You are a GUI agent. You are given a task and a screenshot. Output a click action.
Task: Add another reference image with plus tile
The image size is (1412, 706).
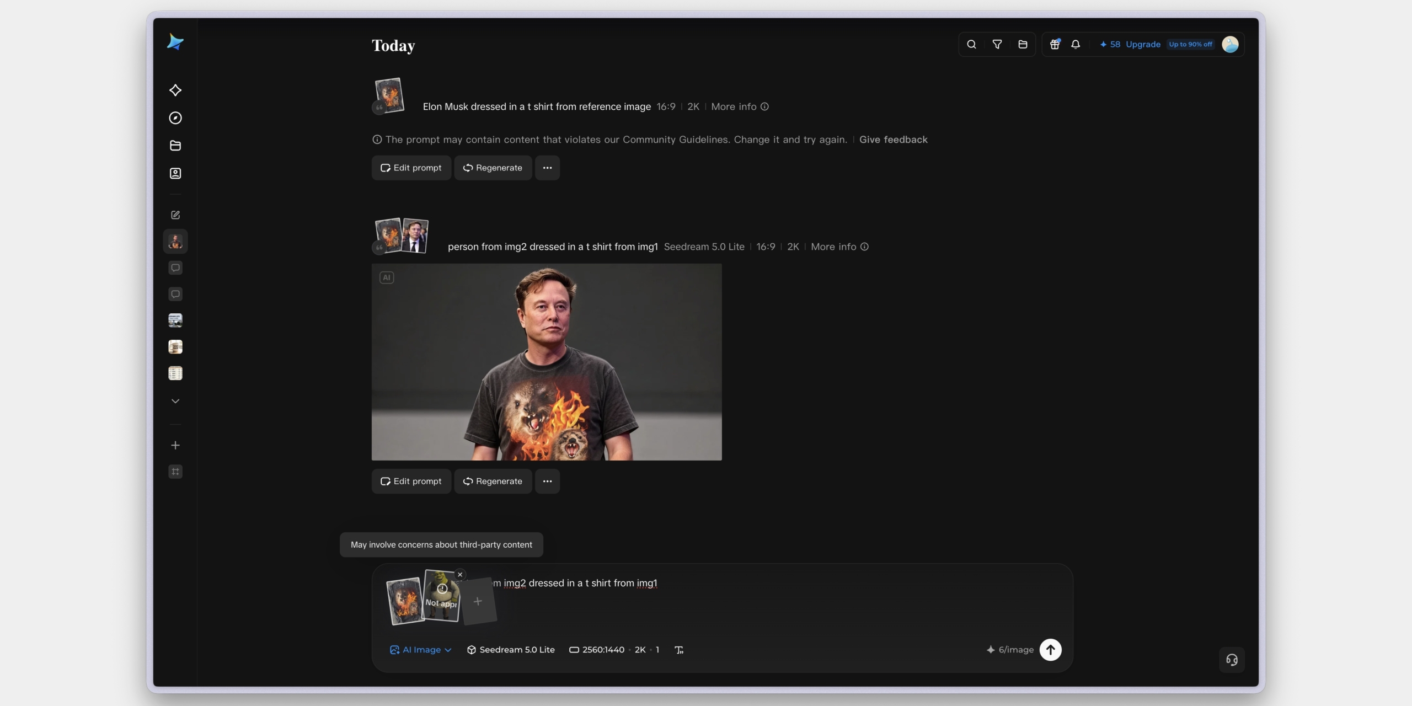478,601
